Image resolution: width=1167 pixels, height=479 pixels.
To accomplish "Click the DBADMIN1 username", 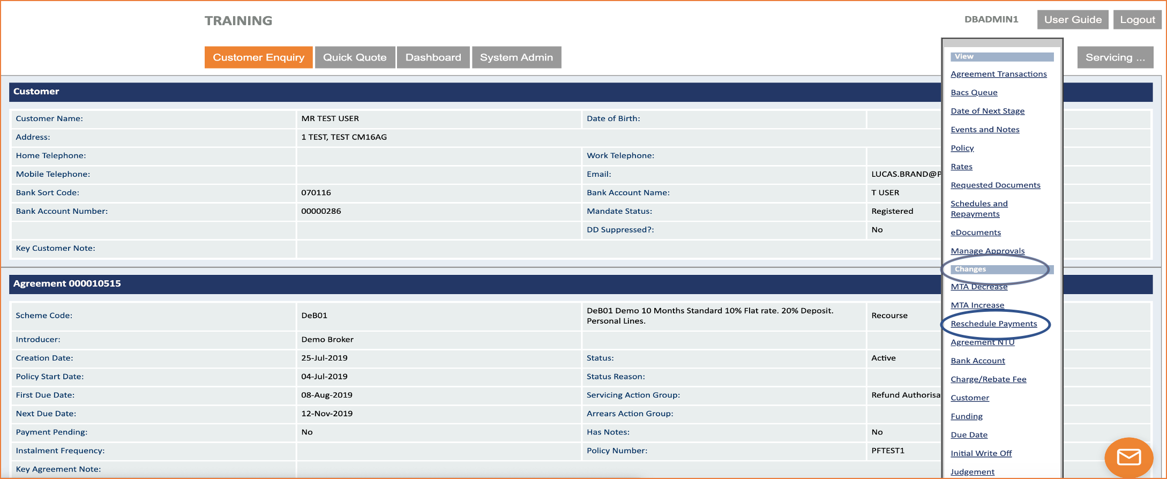I will [991, 19].
